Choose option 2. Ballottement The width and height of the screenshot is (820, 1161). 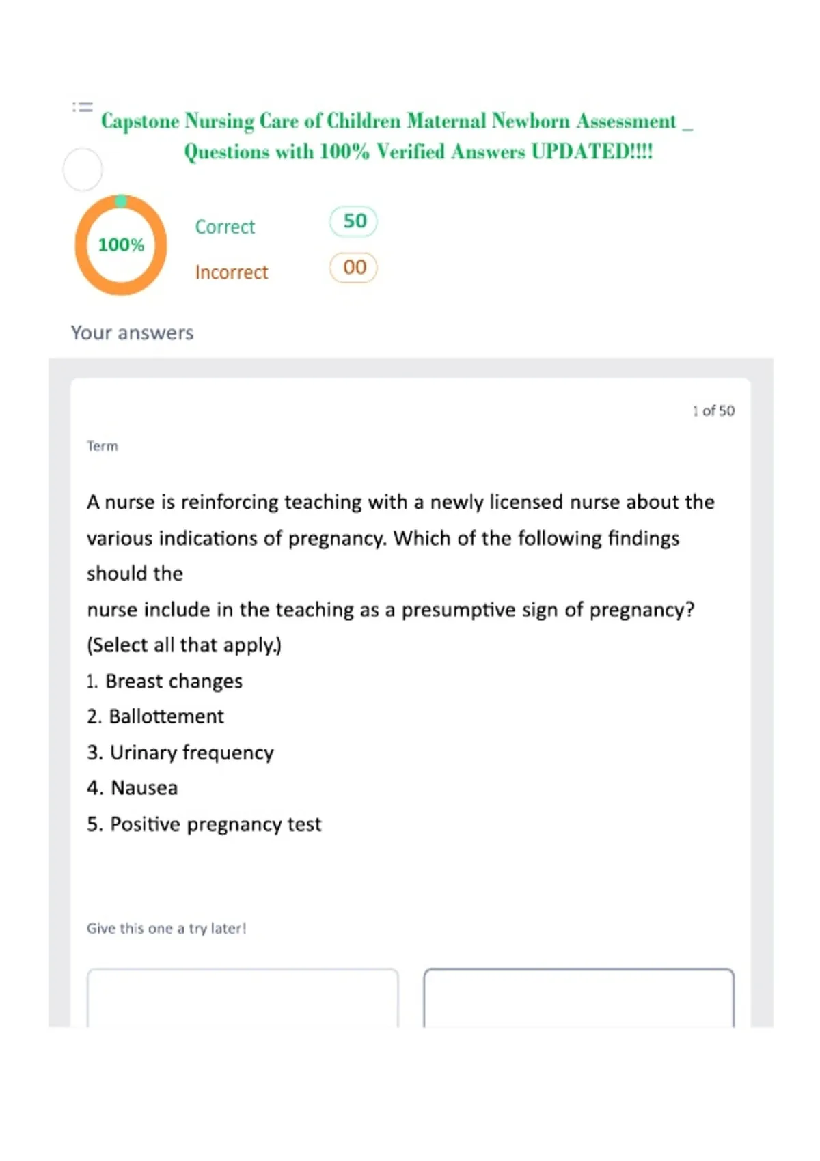tap(155, 716)
